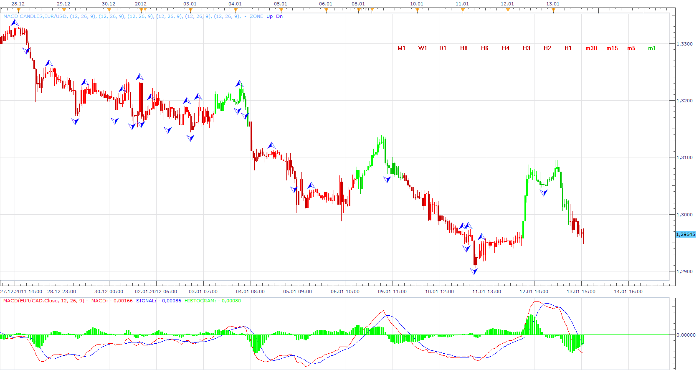Click the 1,3100 price scale label
This screenshot has height=370, width=699.
tap(684, 157)
